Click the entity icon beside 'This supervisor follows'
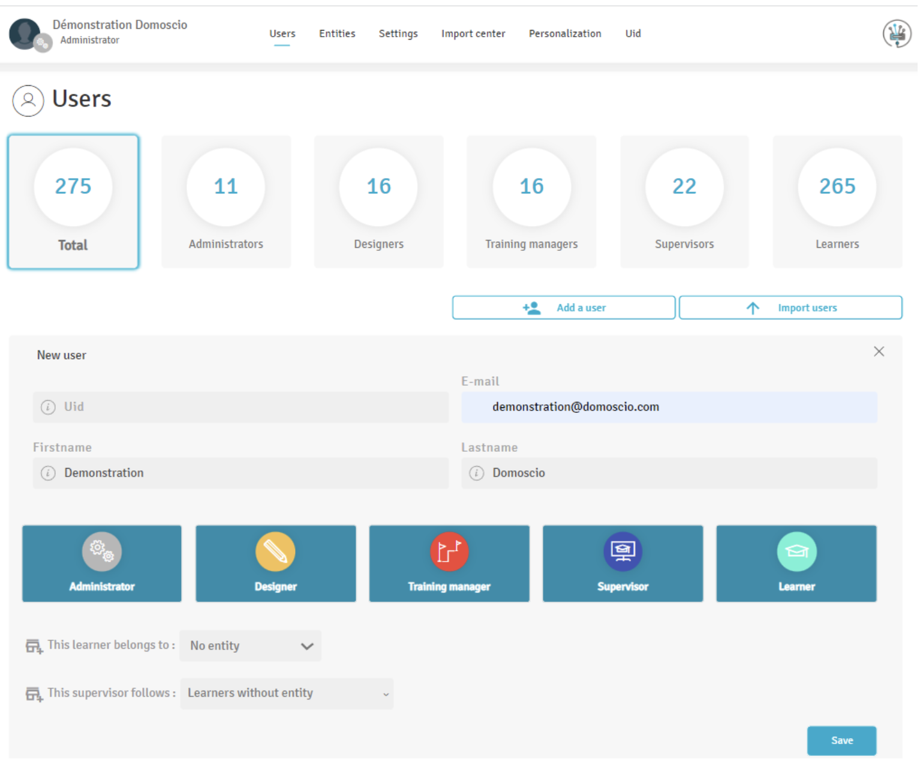This screenshot has height=762, width=920. click(34, 695)
